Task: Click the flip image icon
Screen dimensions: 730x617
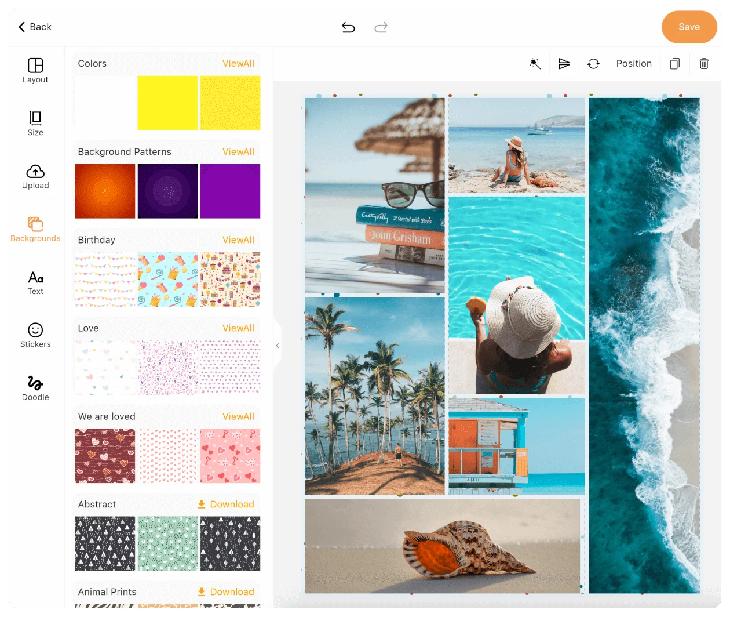Action: pos(564,64)
